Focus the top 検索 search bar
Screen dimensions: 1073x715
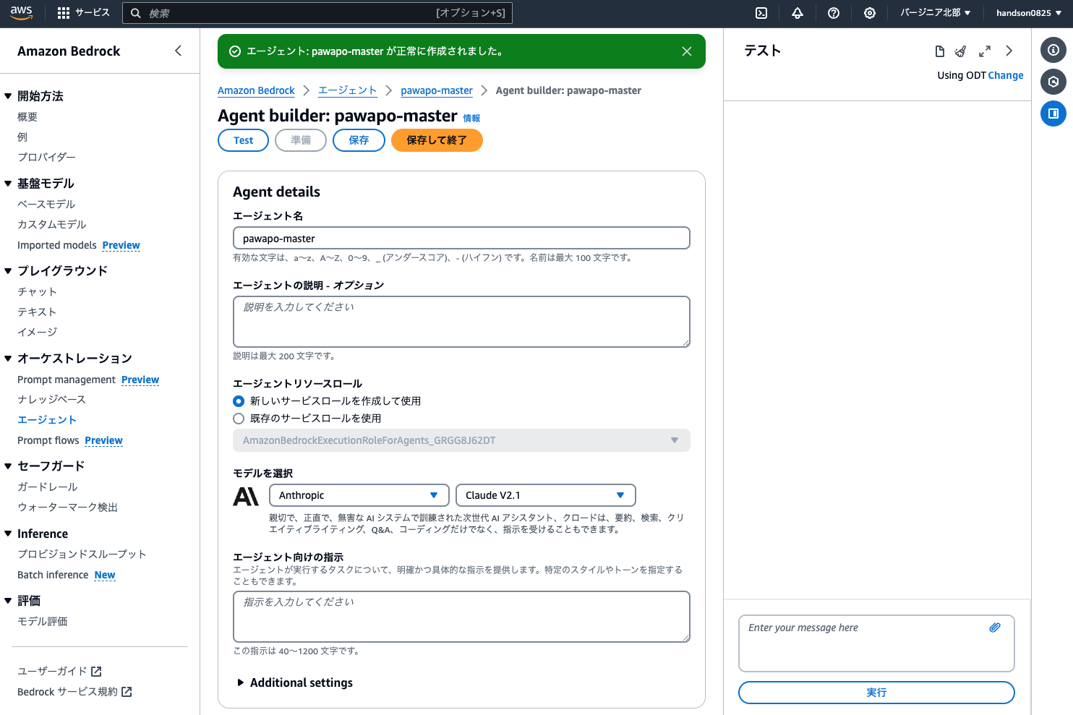(317, 13)
